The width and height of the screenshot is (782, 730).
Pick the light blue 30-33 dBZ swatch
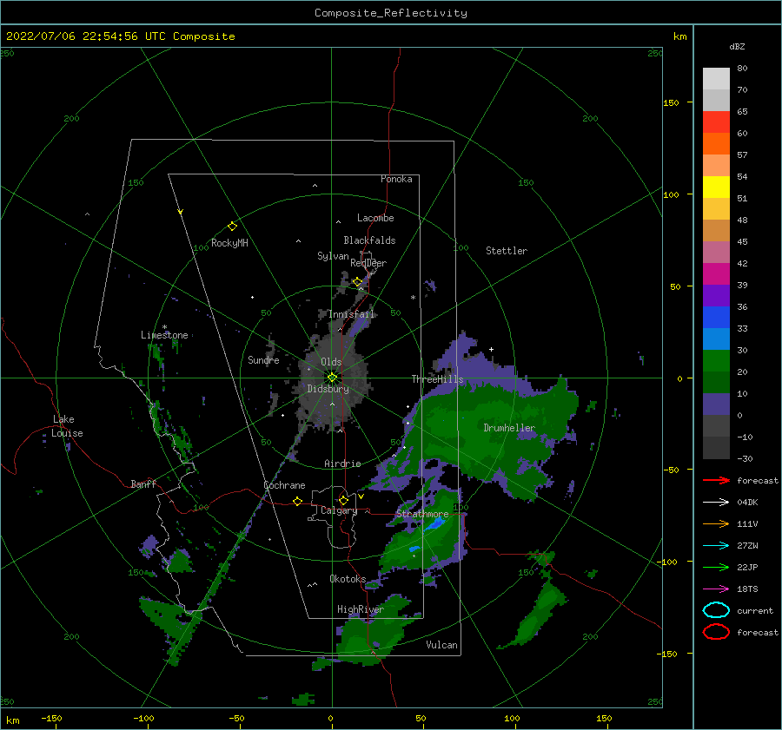(x=716, y=339)
